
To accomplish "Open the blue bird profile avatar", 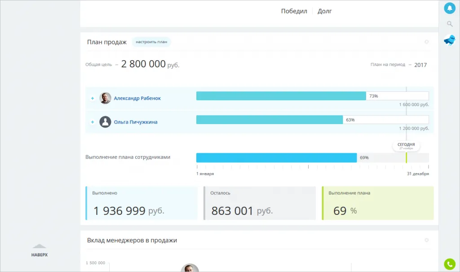I will pyautogui.click(x=449, y=40).
